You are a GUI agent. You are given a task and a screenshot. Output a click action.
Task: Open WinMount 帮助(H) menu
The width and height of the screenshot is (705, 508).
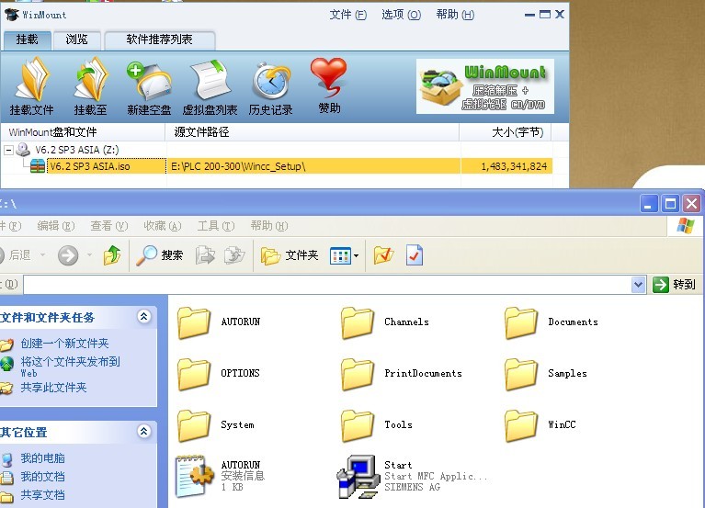click(x=455, y=15)
